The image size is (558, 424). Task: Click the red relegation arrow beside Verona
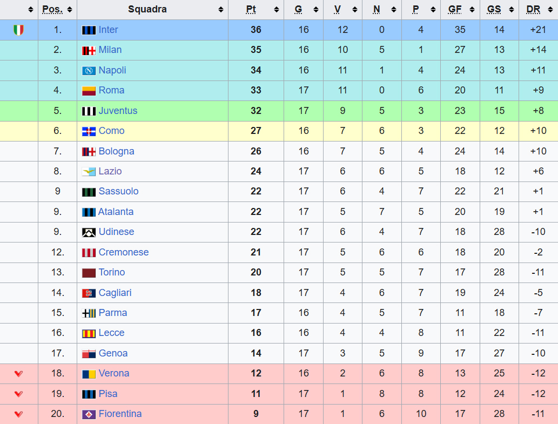click(18, 374)
